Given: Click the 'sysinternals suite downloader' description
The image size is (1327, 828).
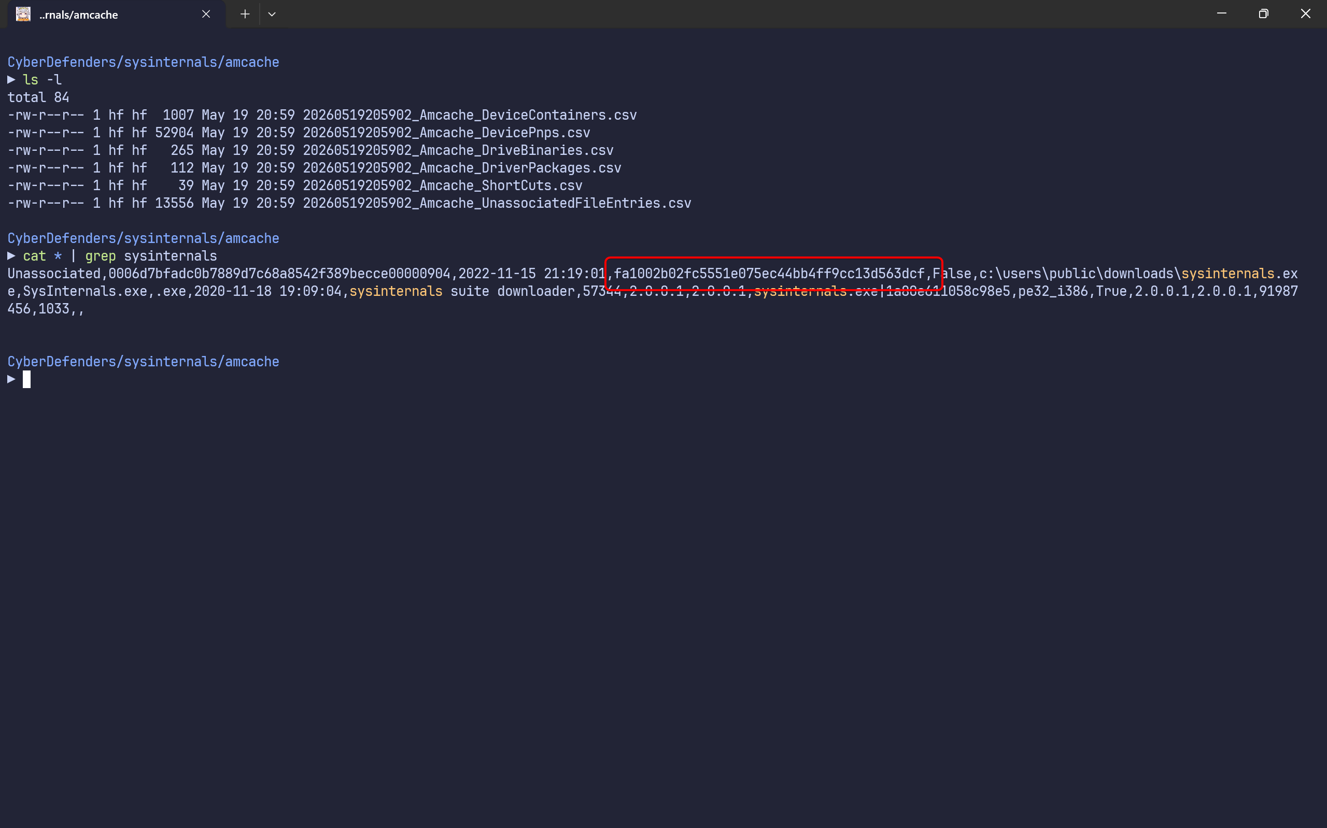Looking at the screenshot, I should click(x=462, y=291).
